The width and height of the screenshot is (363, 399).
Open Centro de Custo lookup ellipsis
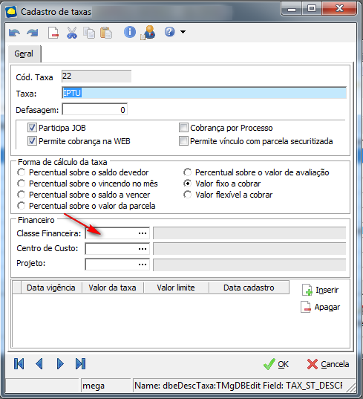pos(143,249)
